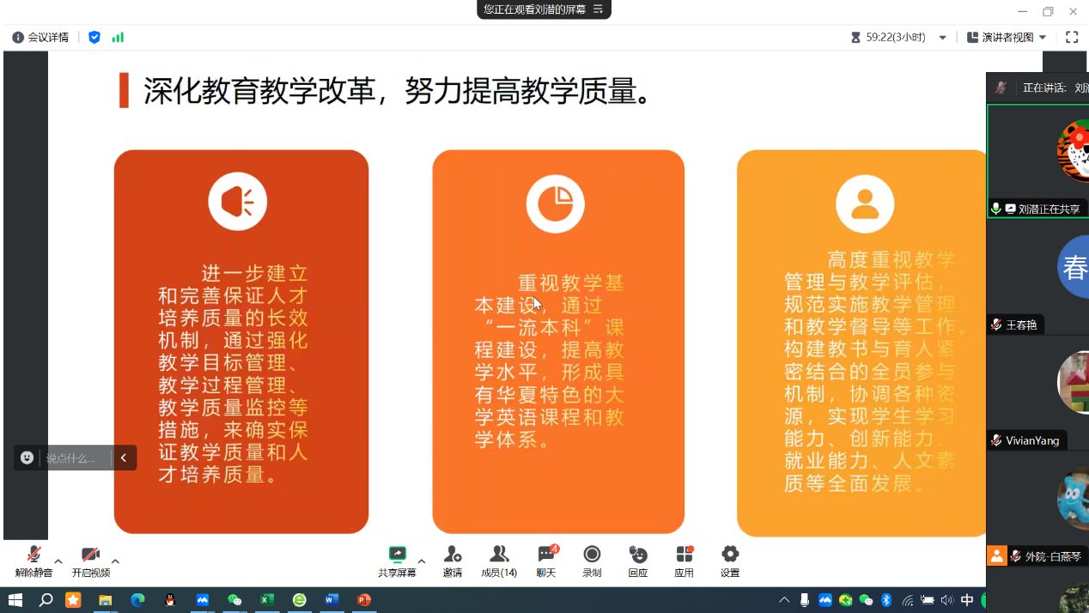Open the 演讲者视图 view dropdown
1089x613 pixels.
pyautogui.click(x=1007, y=37)
